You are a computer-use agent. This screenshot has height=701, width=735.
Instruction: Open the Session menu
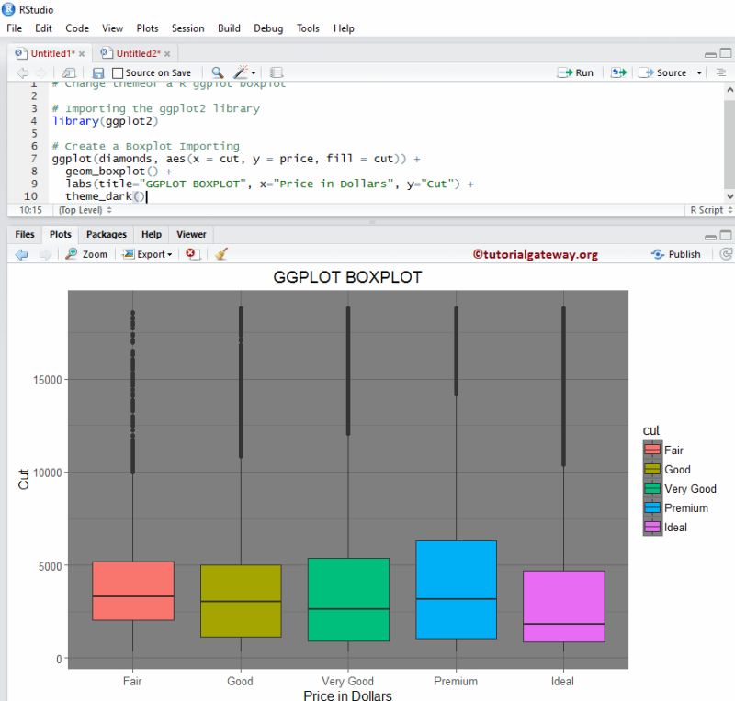(187, 28)
